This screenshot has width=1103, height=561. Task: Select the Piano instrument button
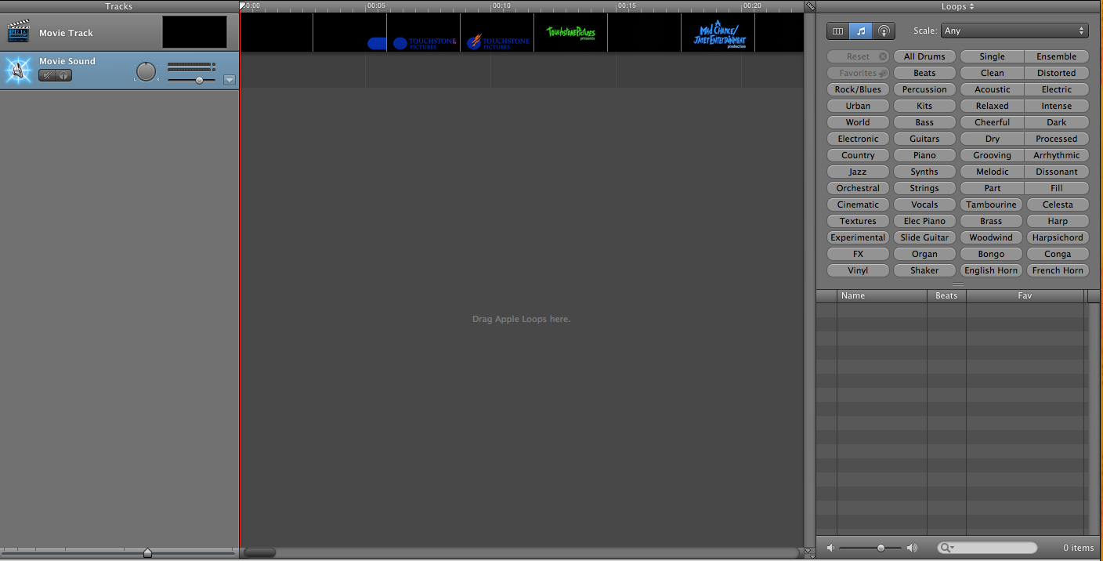924,155
